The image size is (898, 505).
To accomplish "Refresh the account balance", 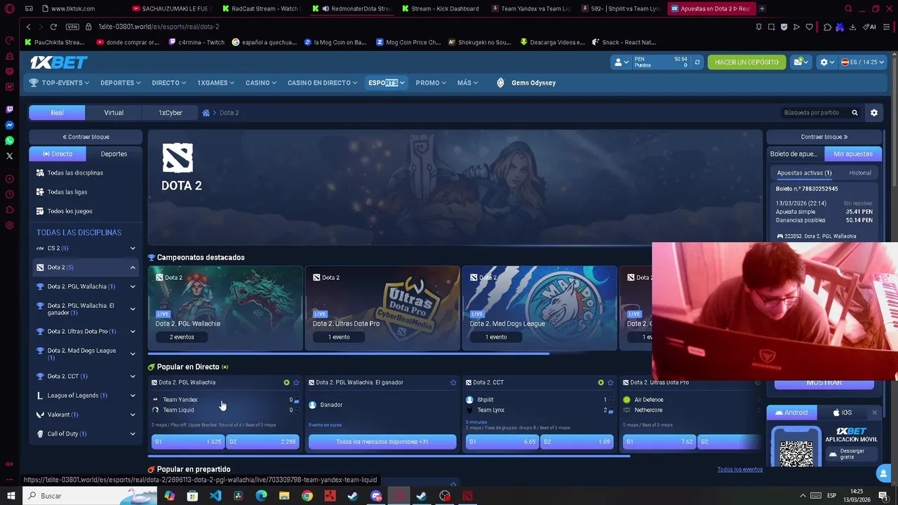I will [697, 62].
